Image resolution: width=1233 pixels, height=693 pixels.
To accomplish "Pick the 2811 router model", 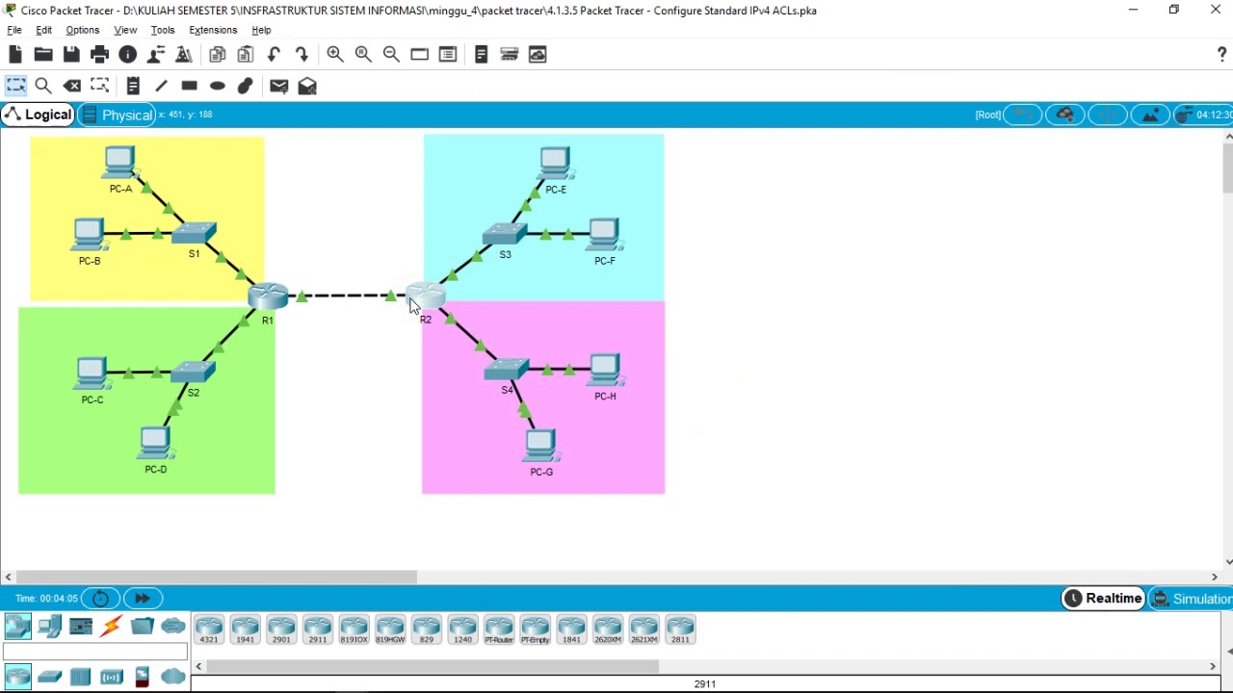I will pyautogui.click(x=680, y=629).
